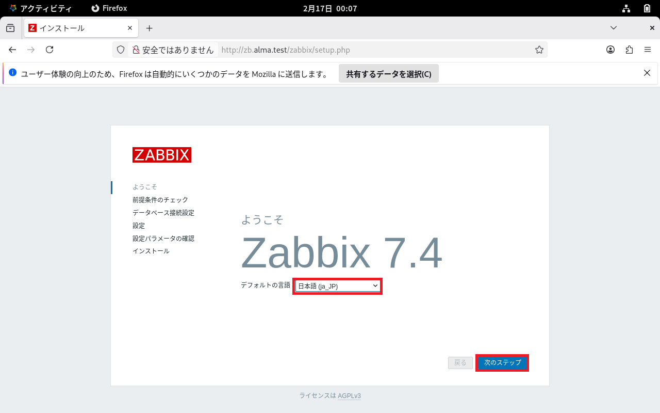The width and height of the screenshot is (660, 413).
Task: Click the forward arrow button
Action: [31, 50]
